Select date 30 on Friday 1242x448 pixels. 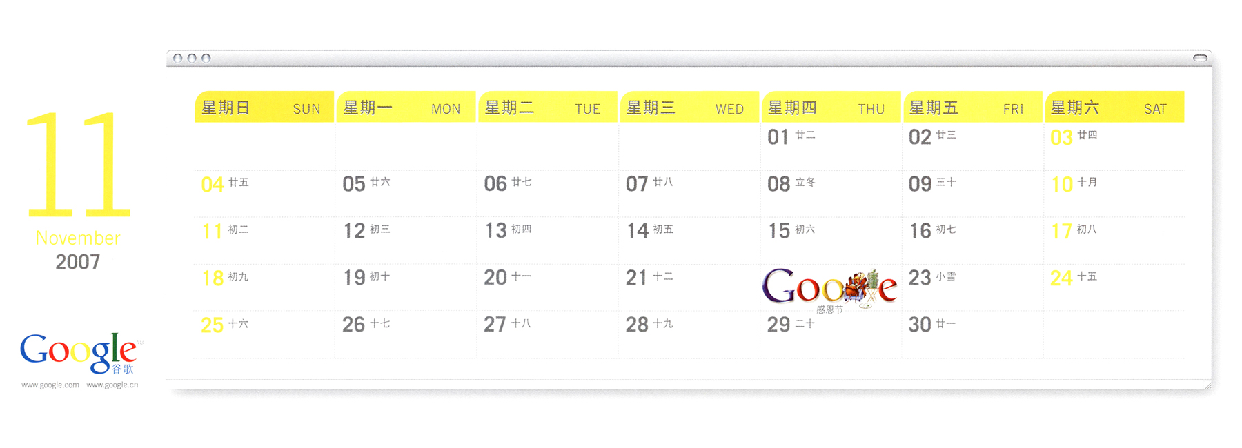click(973, 334)
